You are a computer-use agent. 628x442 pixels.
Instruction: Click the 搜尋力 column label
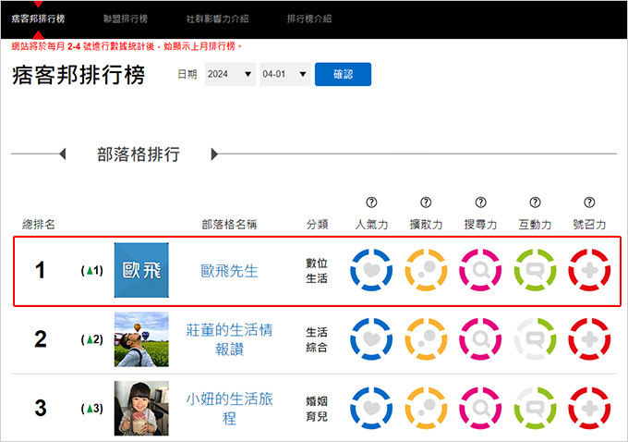pos(480,224)
